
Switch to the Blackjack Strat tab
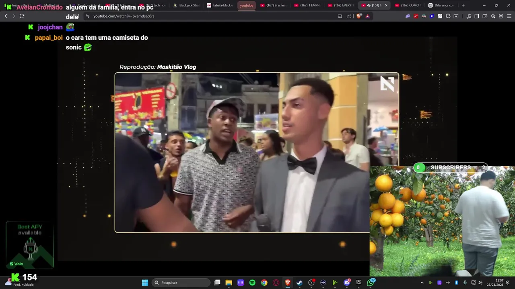[x=186, y=5]
